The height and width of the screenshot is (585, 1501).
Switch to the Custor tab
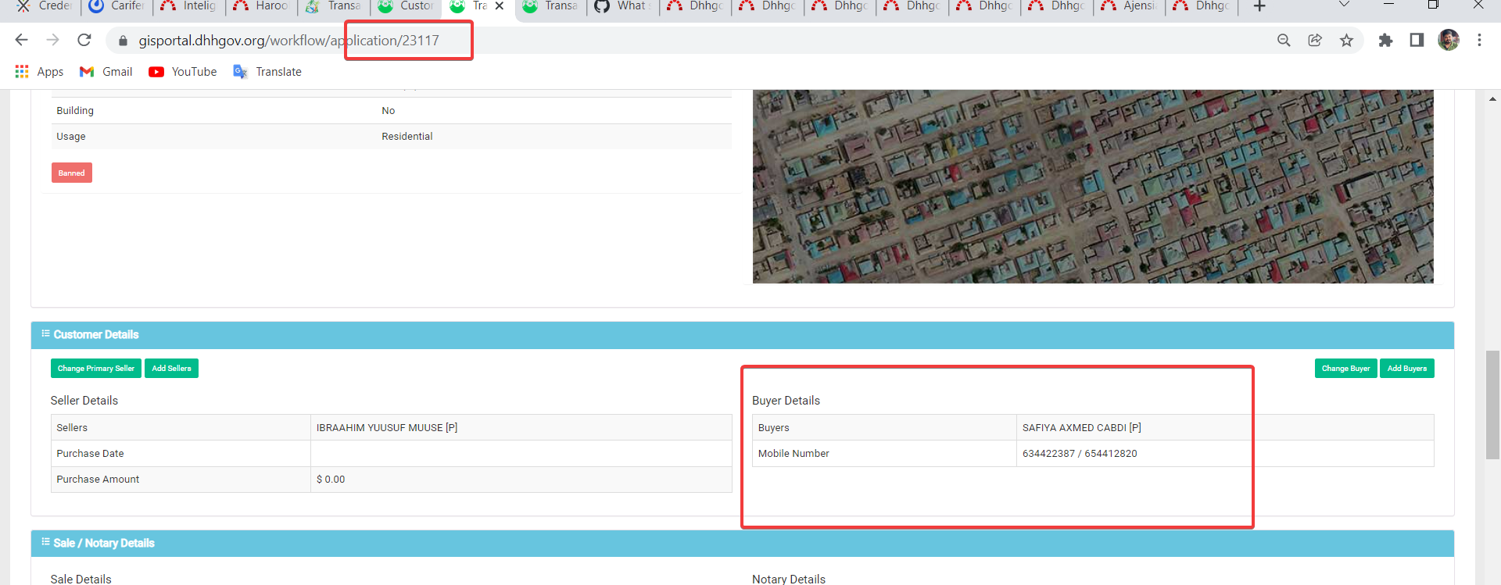coord(407,6)
